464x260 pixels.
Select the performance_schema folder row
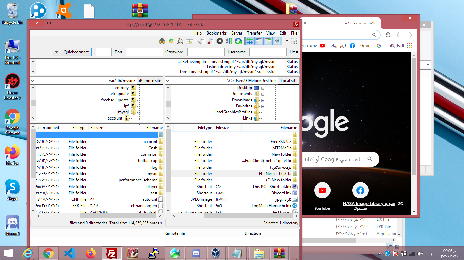100,180
